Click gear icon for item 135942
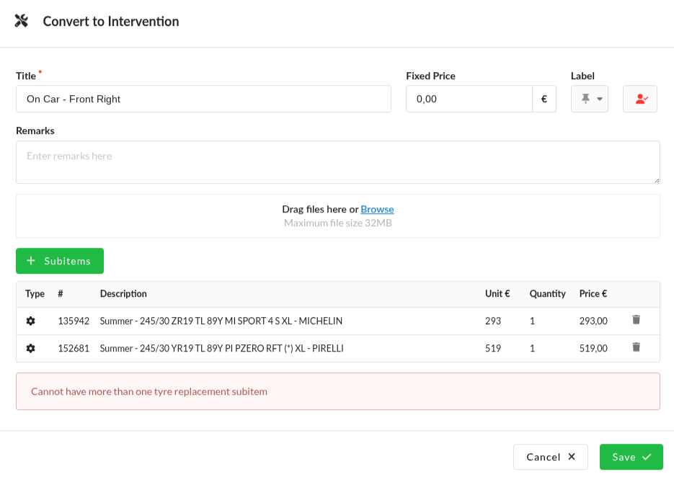This screenshot has width=674, height=477. pyautogui.click(x=30, y=321)
